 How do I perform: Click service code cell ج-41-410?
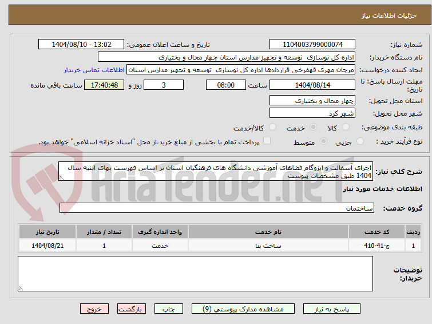pyautogui.click(x=376, y=246)
